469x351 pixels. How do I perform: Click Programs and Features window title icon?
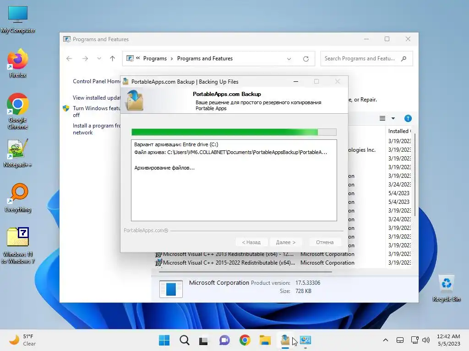click(67, 39)
